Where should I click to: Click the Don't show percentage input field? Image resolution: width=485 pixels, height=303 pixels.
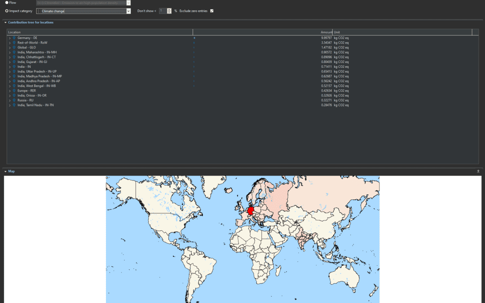(x=162, y=11)
